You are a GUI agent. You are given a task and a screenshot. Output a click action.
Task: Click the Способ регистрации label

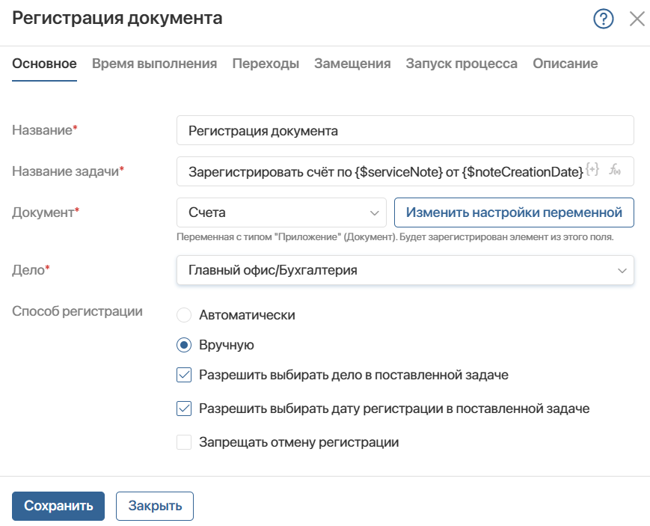[77, 311]
